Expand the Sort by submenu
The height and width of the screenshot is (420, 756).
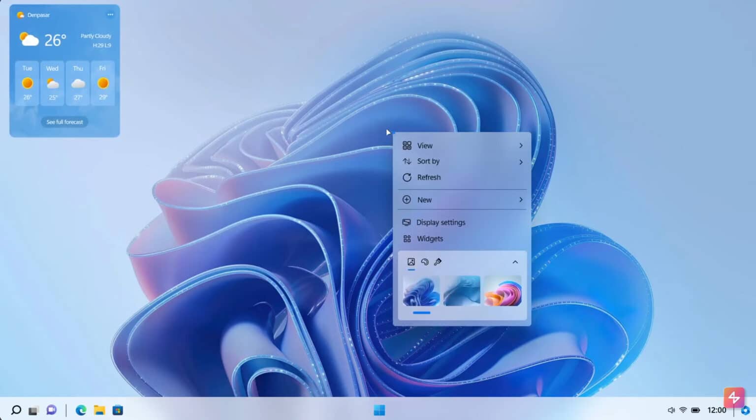(428, 161)
